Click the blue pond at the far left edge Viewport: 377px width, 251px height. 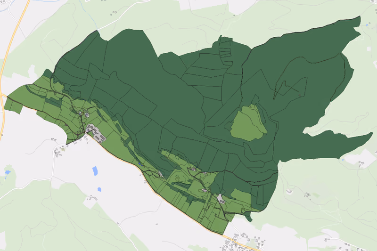(x=8, y=172)
